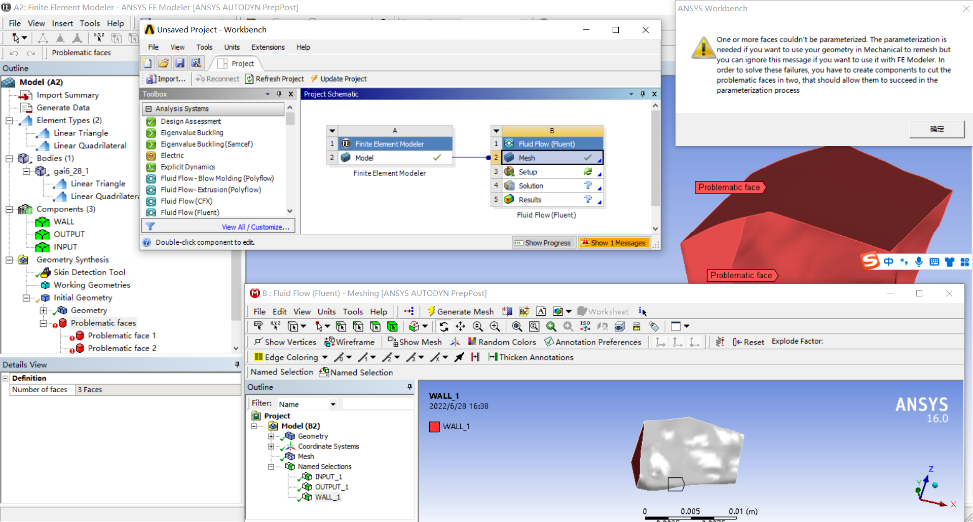Select the pan tool in Meshing toolbar
This screenshot has height=522, width=973.
[x=461, y=326]
